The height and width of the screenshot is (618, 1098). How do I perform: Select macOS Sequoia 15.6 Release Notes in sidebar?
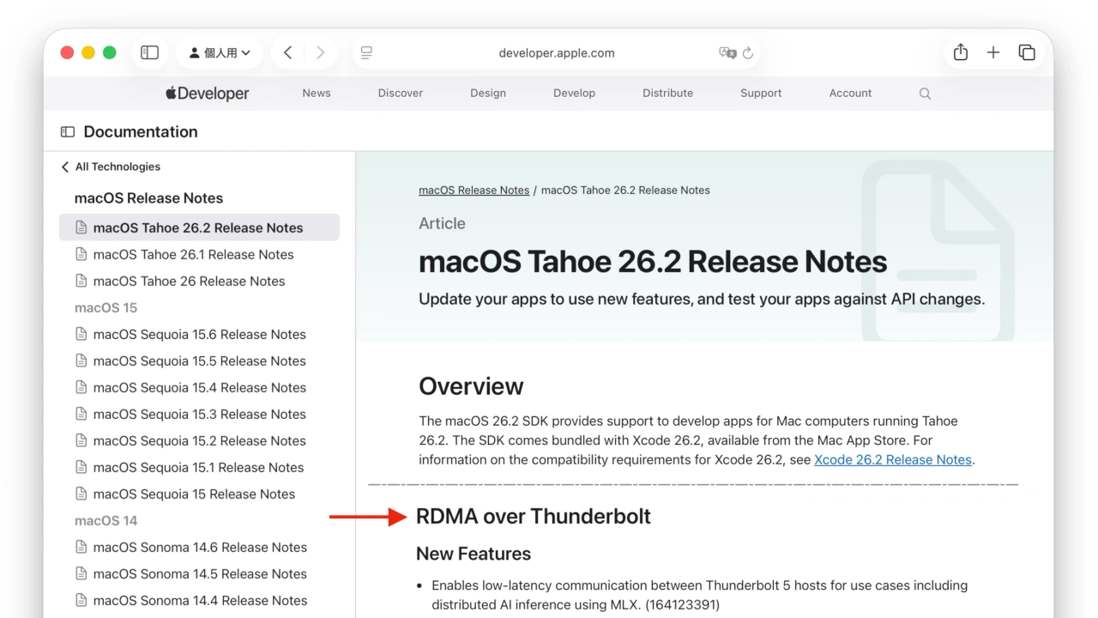pyautogui.click(x=199, y=334)
